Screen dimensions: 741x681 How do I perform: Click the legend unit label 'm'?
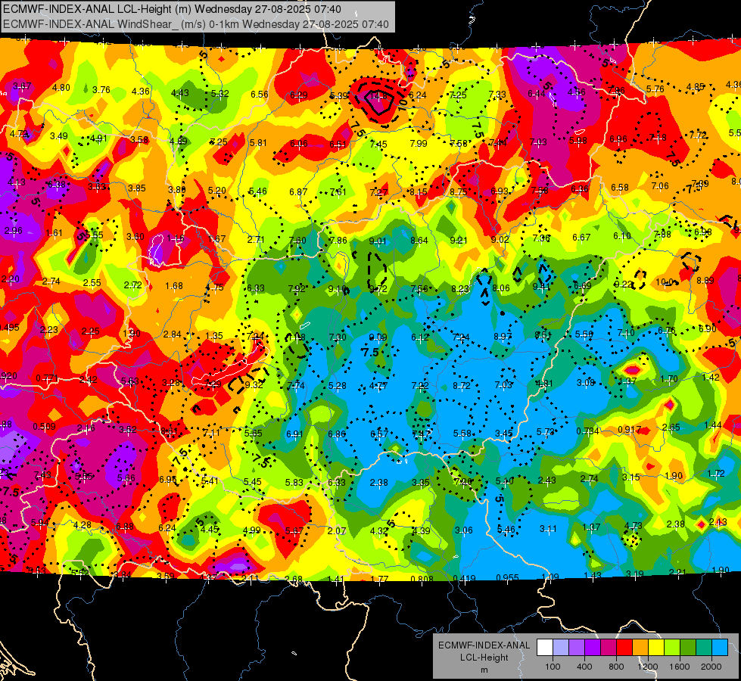coord(484,670)
